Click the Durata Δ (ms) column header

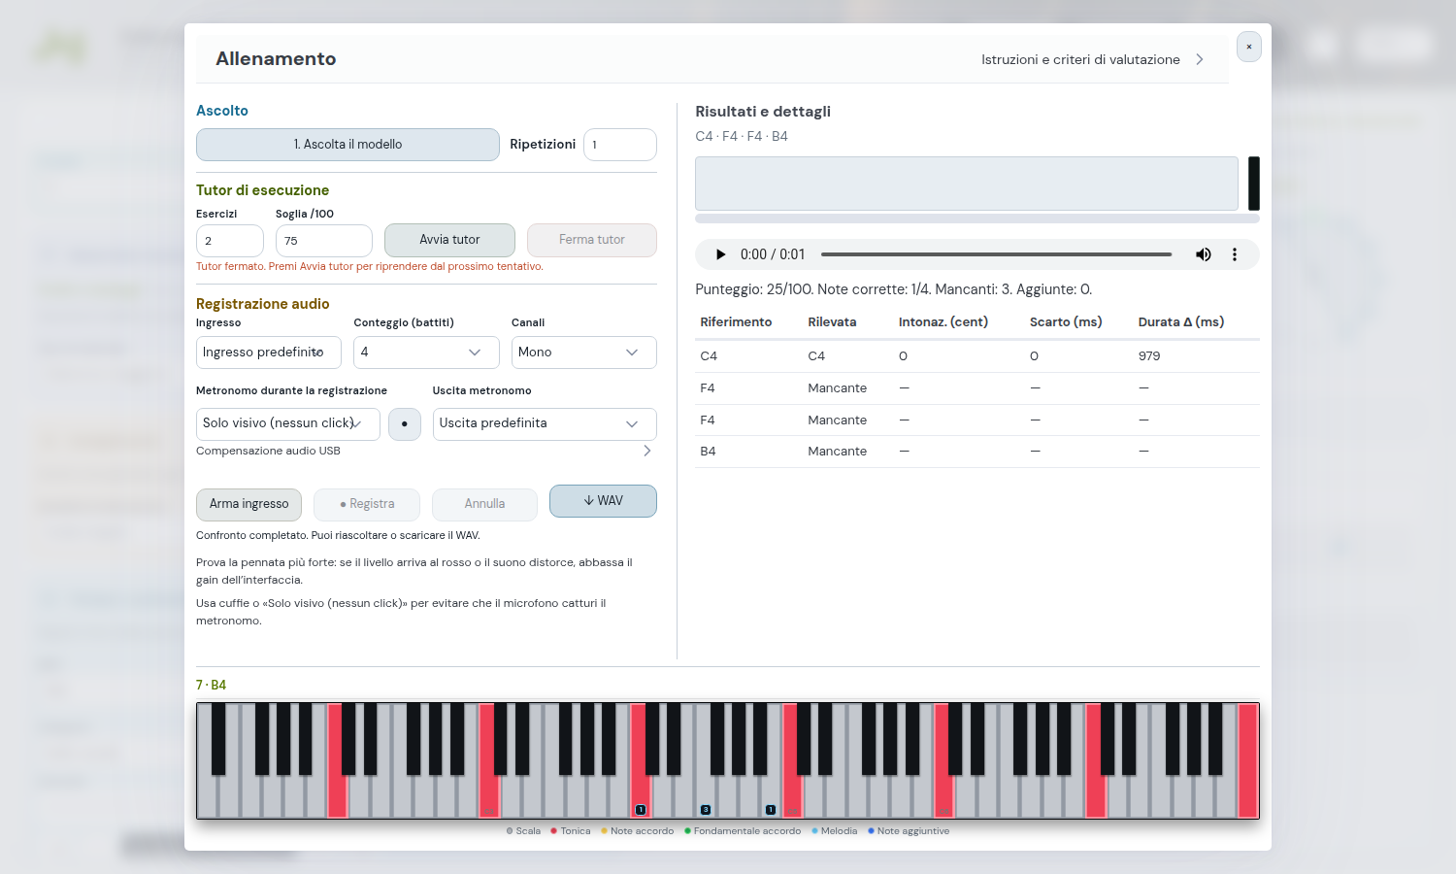pyautogui.click(x=1181, y=322)
